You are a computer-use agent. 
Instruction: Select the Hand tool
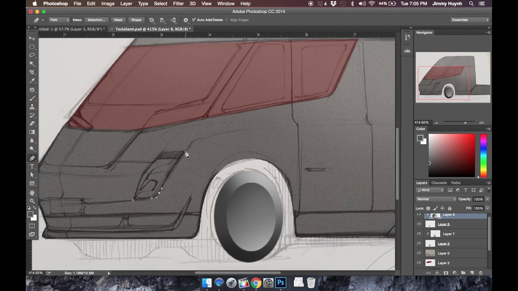pyautogui.click(x=32, y=192)
